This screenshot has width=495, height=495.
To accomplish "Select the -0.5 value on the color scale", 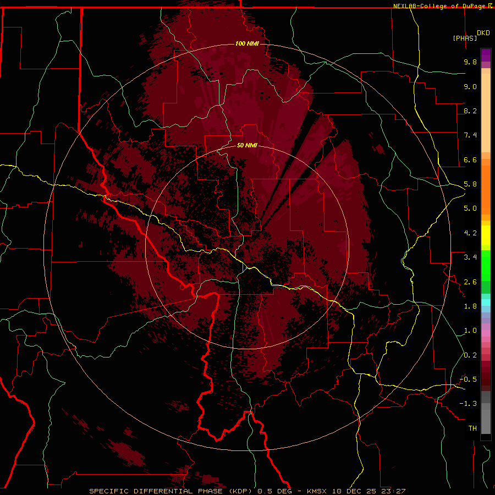I will click(x=468, y=380).
